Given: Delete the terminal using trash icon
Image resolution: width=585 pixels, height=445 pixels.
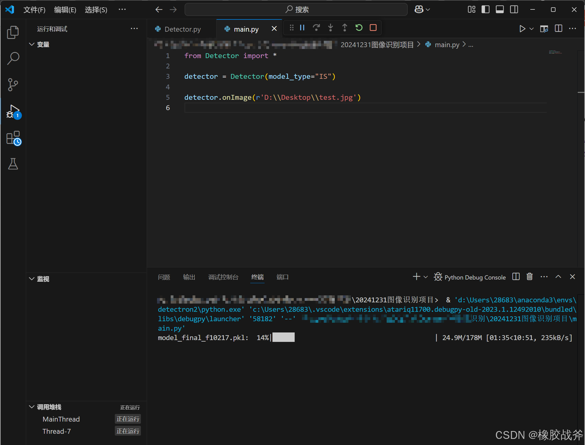Looking at the screenshot, I should tap(529, 277).
